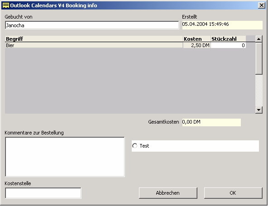
Task: Click the Gesamtkosten value field
Action: tap(211, 122)
